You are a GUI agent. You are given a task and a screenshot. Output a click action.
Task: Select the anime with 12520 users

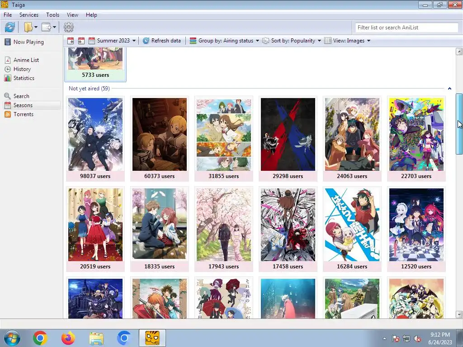tap(416, 229)
